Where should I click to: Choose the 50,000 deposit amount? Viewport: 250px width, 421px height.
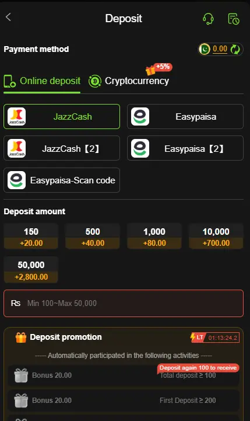[x=31, y=270]
